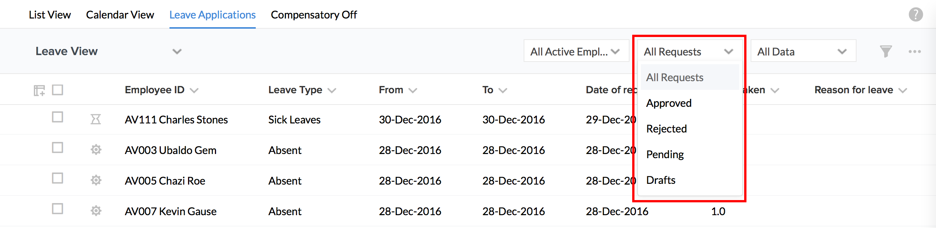Click the filter funnel icon
Image resolution: width=936 pixels, height=228 pixels.
(x=886, y=51)
